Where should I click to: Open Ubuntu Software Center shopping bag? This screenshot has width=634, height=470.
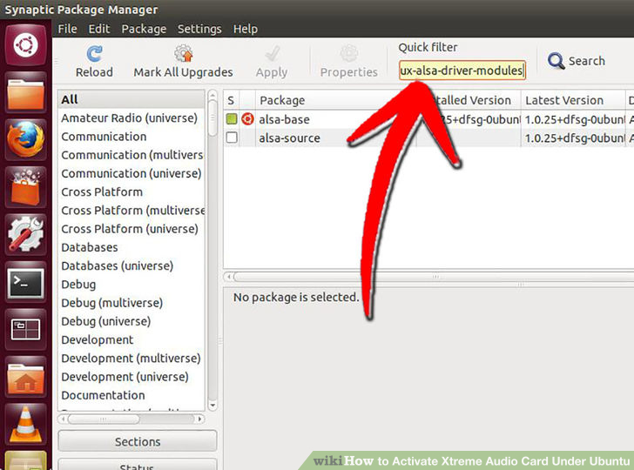point(25,187)
